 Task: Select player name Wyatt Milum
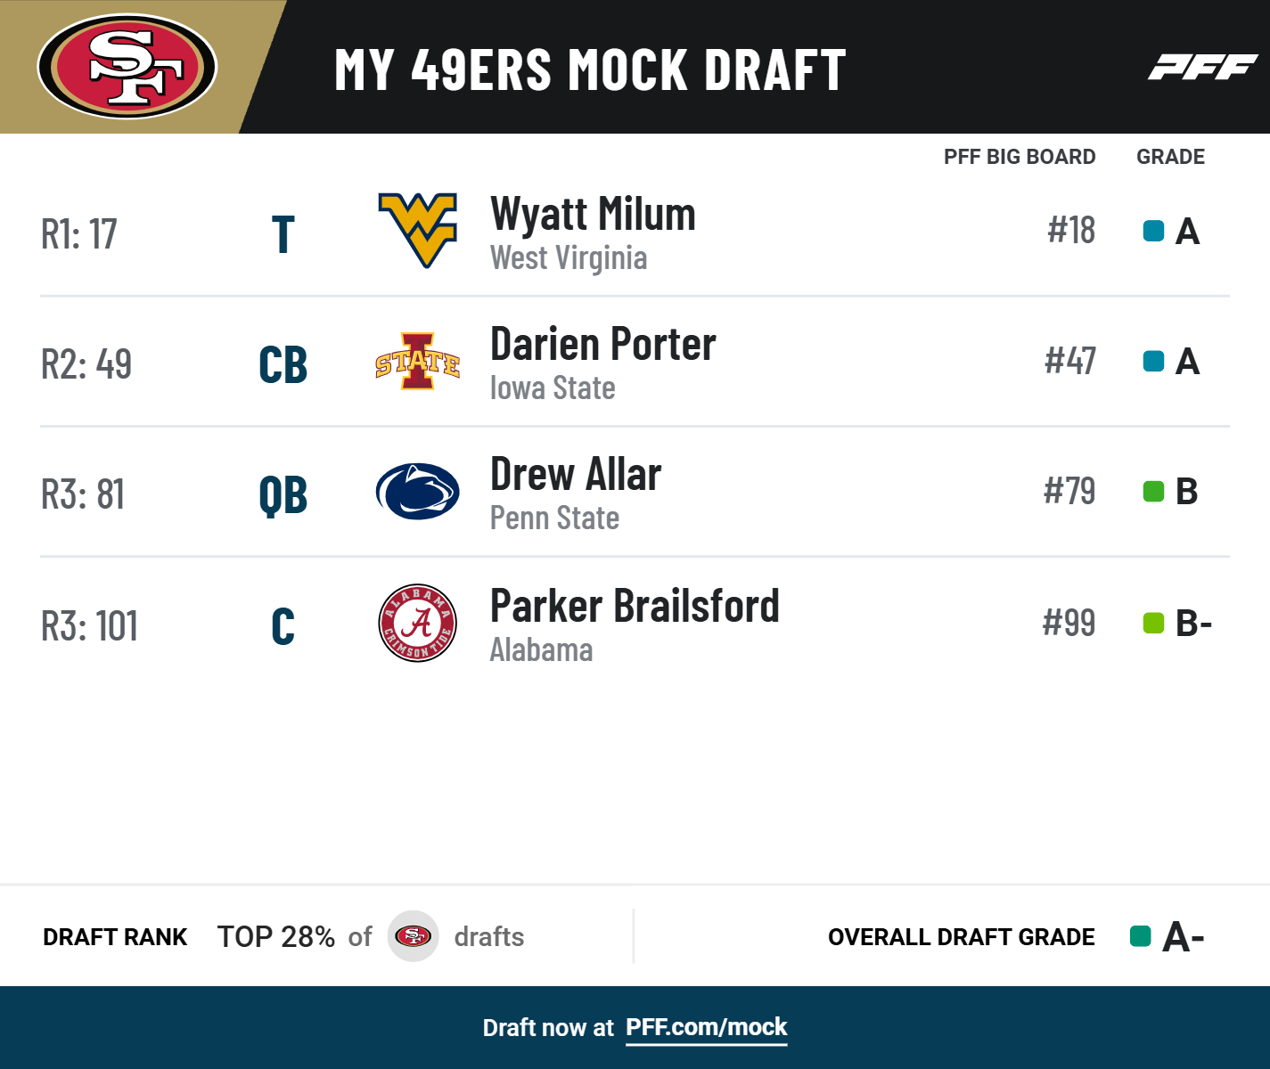(x=593, y=215)
